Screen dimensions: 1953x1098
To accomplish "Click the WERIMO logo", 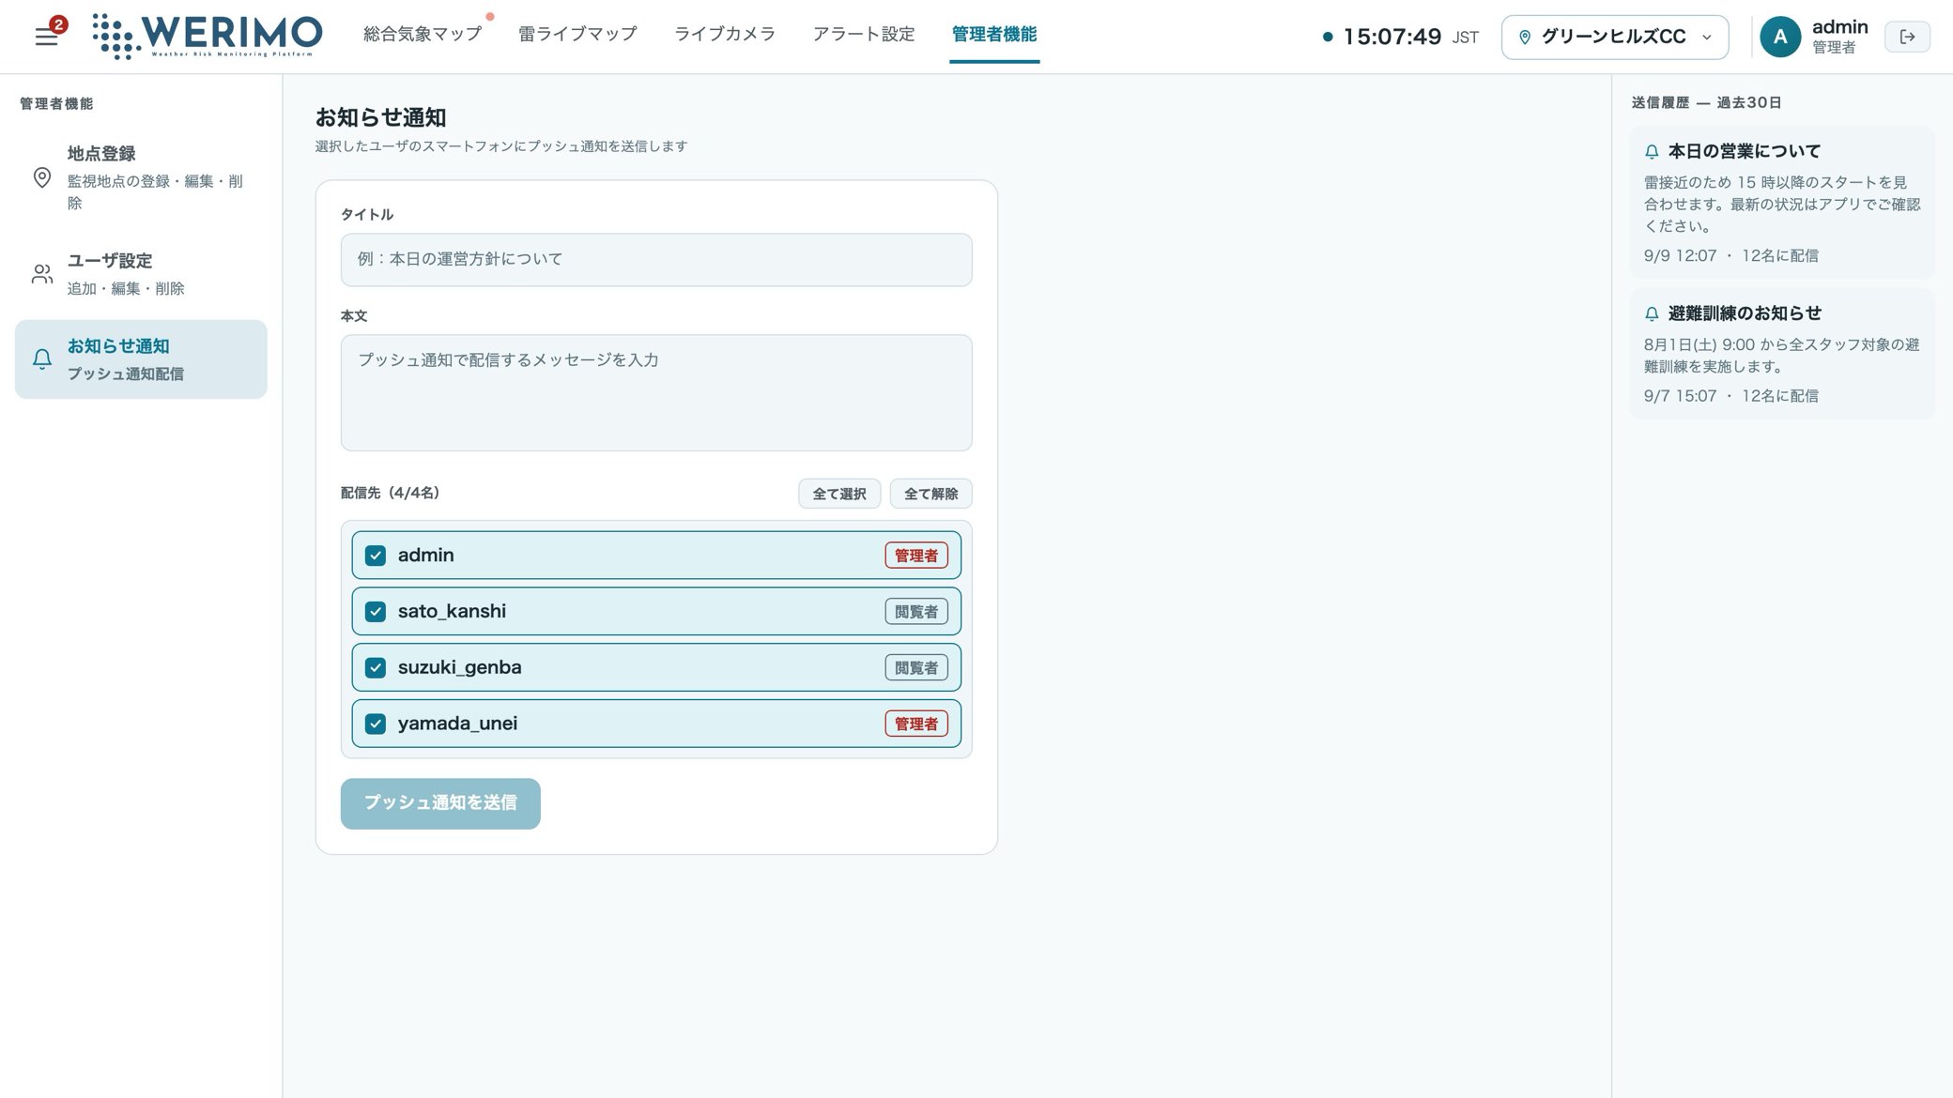I will [208, 36].
